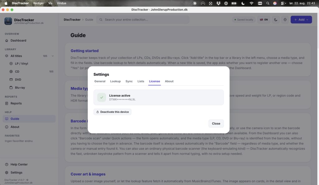Viewport: 319px width, 185px height.
Task: Click the Wi-Fi status icon
Action: [251, 3]
